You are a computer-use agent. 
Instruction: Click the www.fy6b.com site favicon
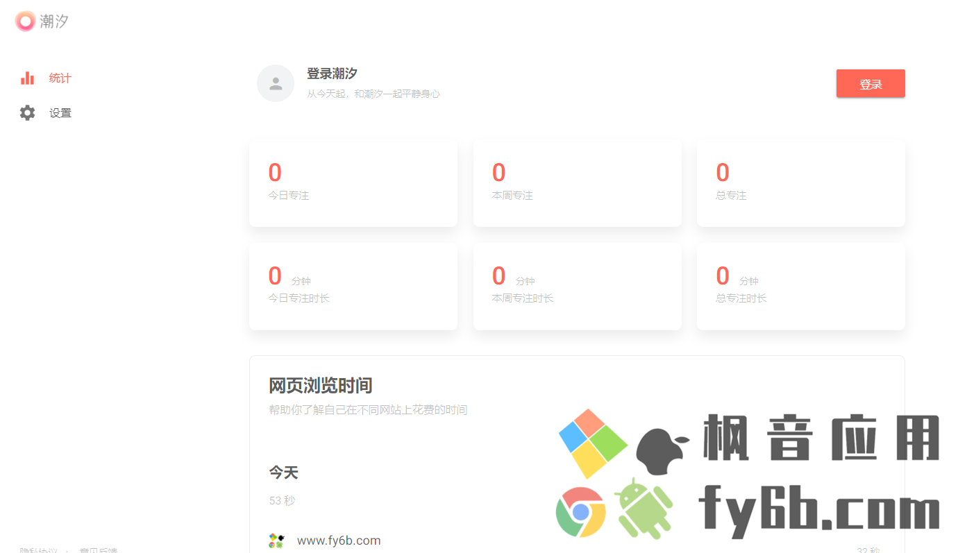(x=276, y=541)
